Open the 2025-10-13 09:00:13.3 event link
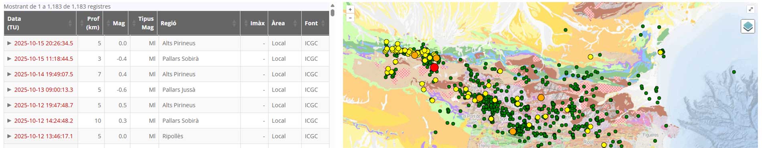 click(x=44, y=90)
